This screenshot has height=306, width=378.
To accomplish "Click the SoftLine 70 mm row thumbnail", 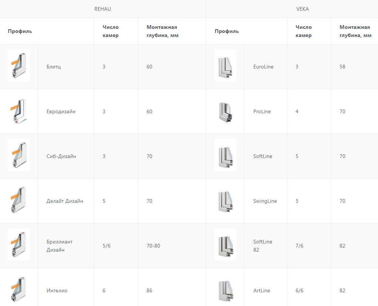I will tap(225, 155).
